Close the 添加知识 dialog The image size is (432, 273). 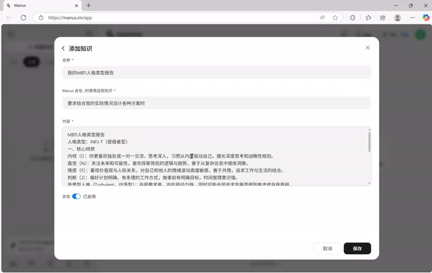coord(368,48)
